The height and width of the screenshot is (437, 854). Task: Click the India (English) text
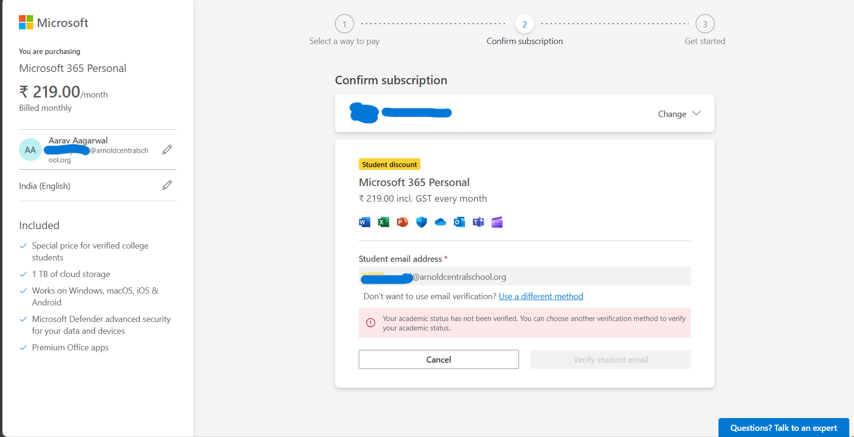coord(45,186)
